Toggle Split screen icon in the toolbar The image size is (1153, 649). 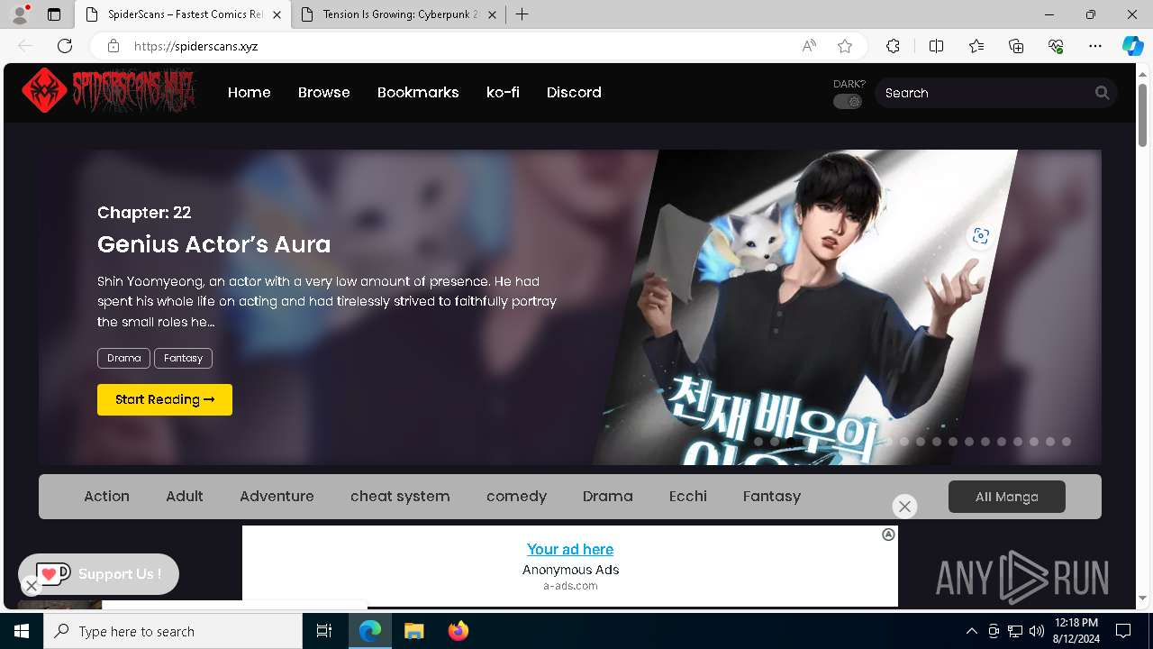tap(936, 46)
